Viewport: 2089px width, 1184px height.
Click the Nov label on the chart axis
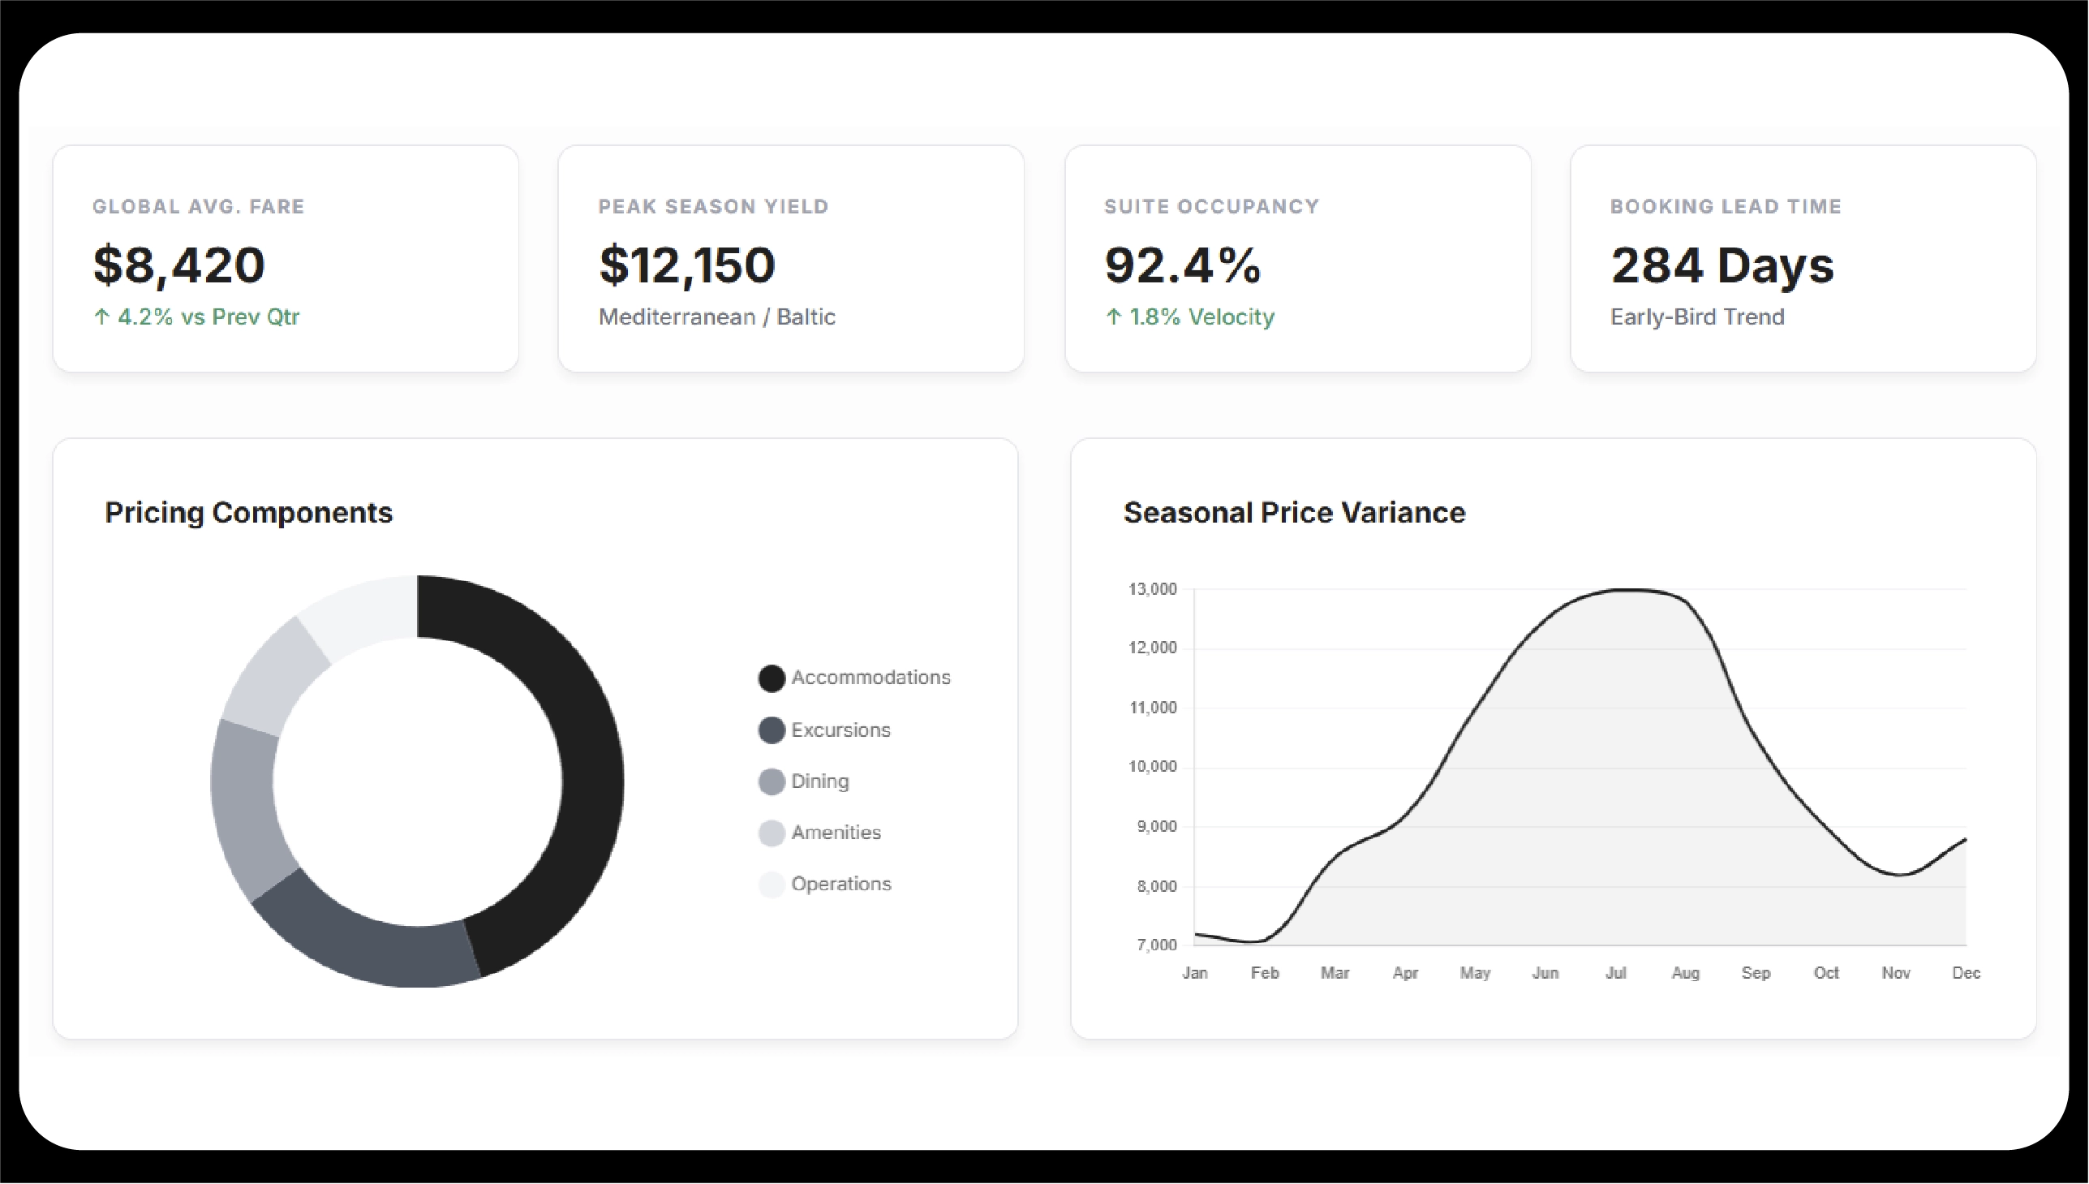[1896, 973]
